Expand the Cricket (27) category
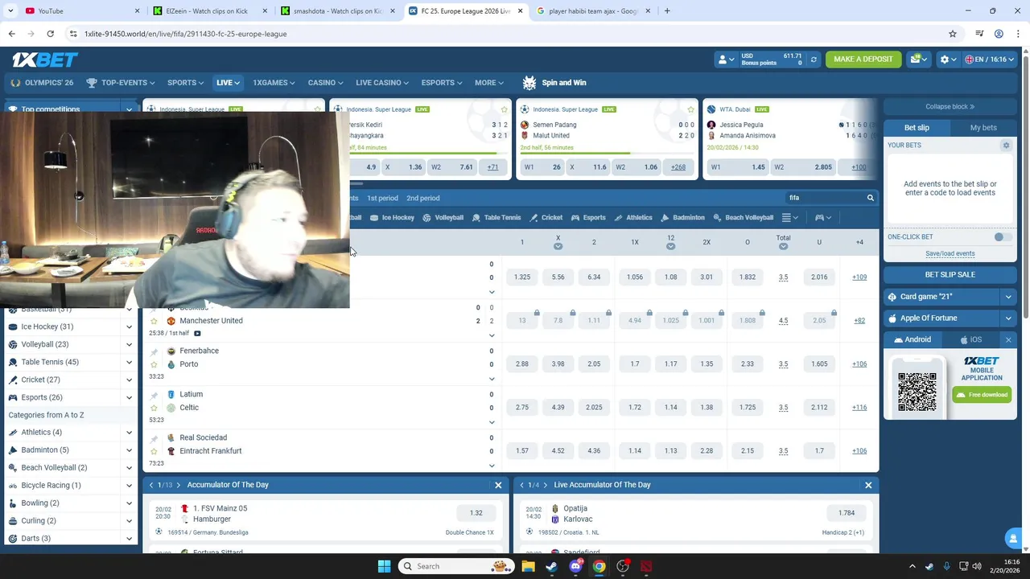This screenshot has height=579, width=1030. [129, 380]
